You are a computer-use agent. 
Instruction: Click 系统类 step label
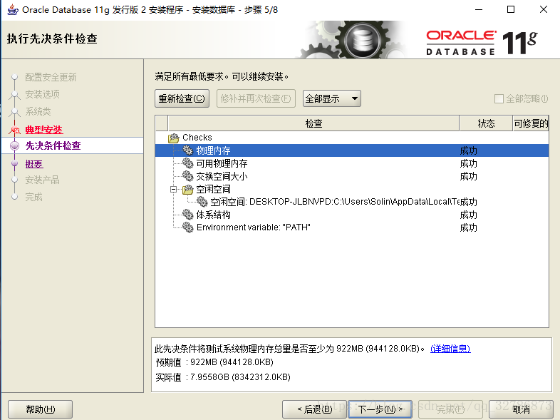tap(38, 111)
